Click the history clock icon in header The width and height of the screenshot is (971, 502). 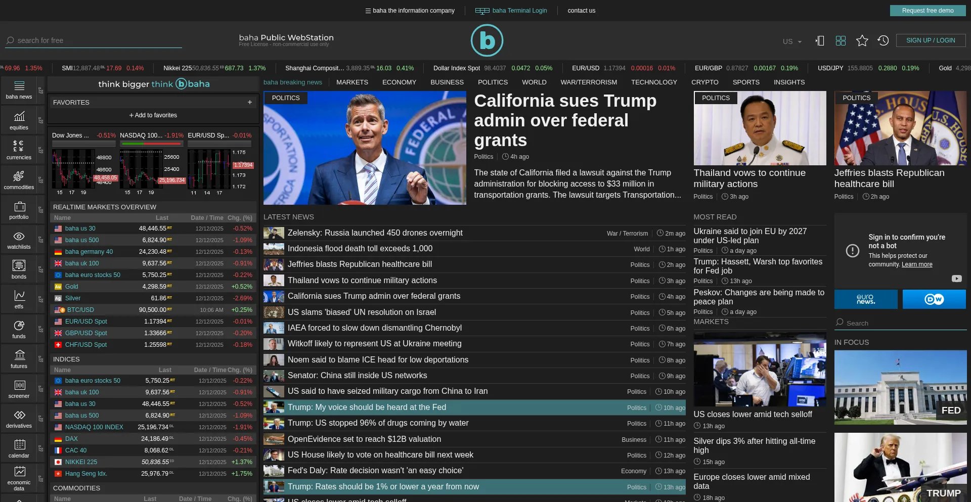883,40
